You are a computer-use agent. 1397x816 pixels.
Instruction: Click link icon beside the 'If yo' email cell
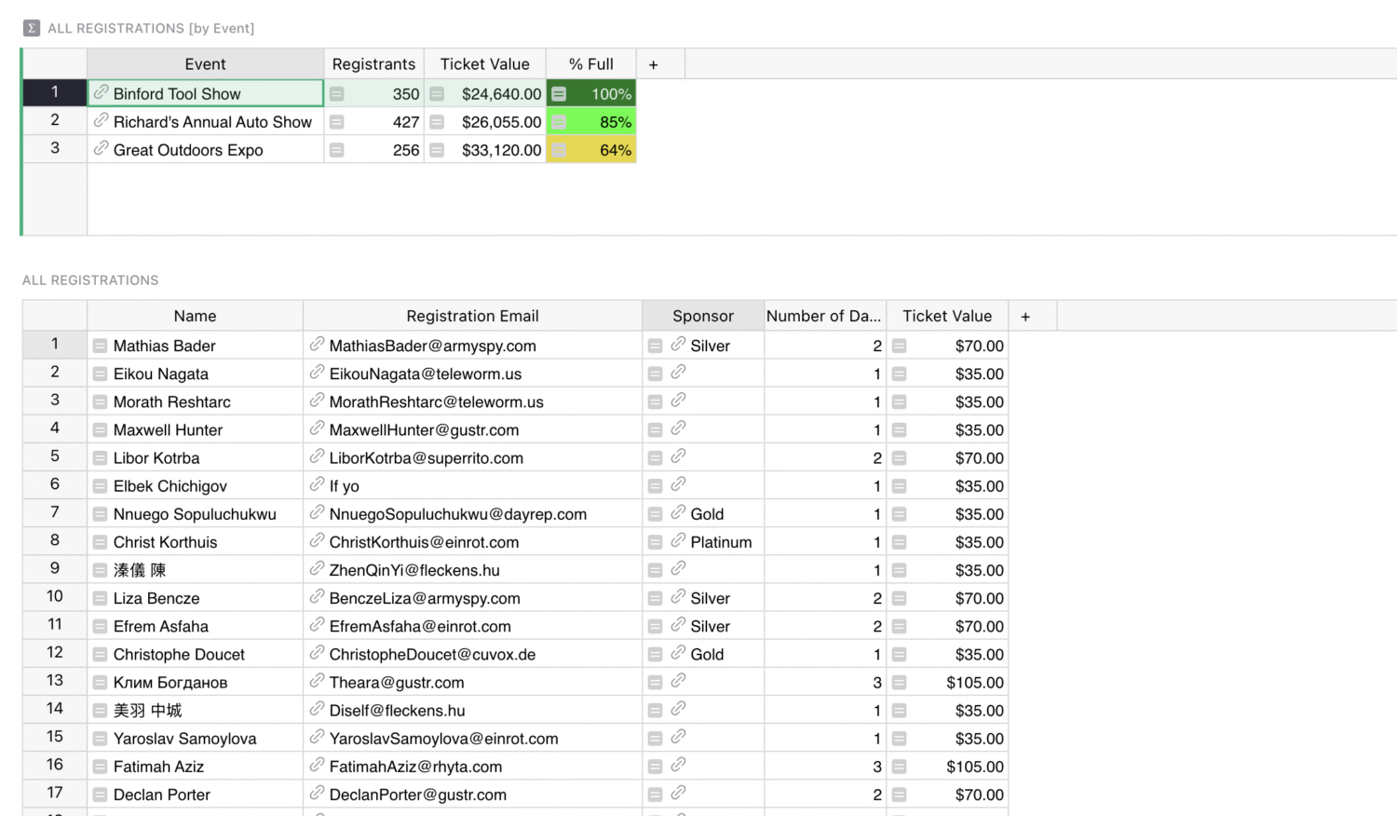click(317, 484)
